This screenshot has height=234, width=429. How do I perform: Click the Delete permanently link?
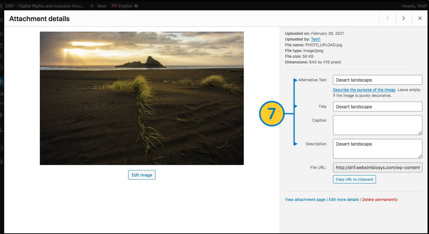click(380, 200)
